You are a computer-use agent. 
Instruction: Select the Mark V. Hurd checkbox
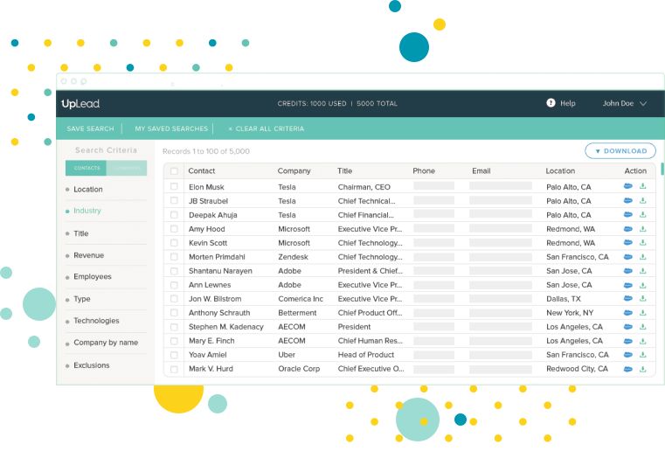[x=174, y=369]
